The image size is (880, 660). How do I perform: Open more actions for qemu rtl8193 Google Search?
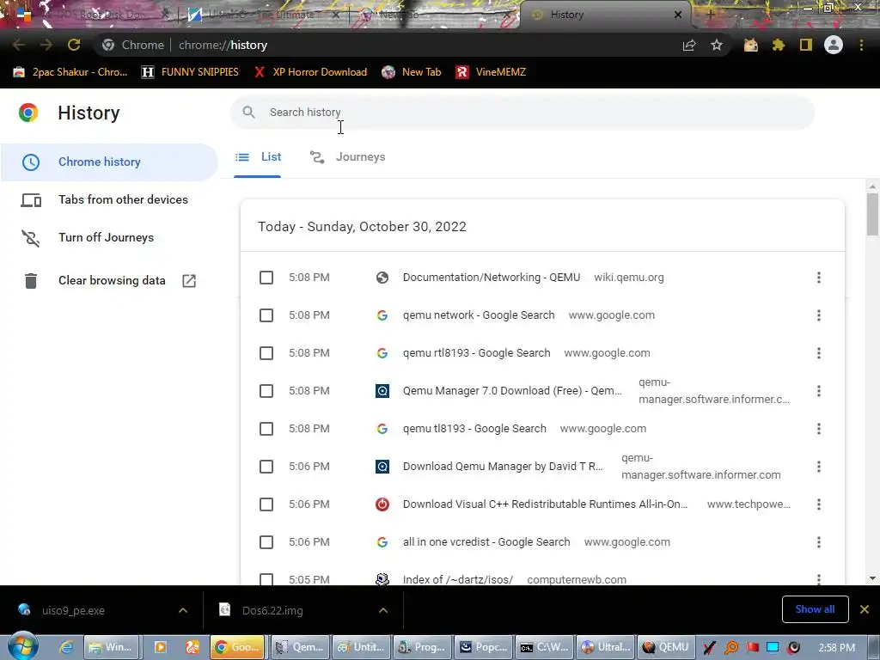coord(819,353)
